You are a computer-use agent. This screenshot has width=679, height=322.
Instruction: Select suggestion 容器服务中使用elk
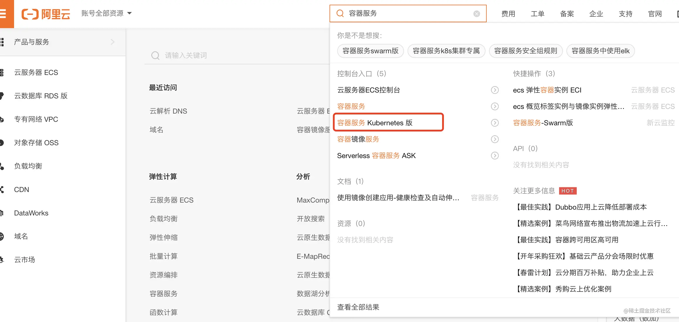click(600, 51)
